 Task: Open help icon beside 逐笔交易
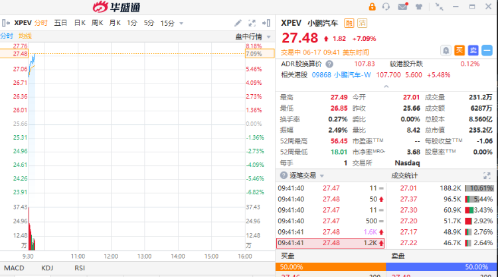click(x=284, y=175)
